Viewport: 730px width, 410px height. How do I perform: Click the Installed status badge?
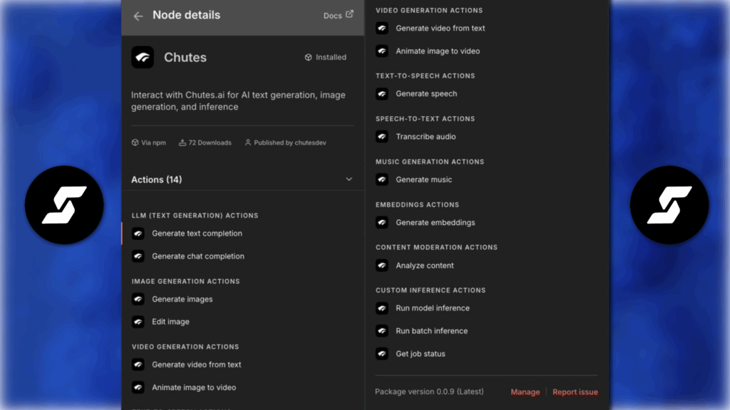(325, 57)
